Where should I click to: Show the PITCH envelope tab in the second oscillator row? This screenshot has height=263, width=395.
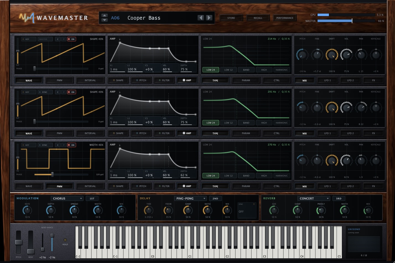click(x=141, y=133)
